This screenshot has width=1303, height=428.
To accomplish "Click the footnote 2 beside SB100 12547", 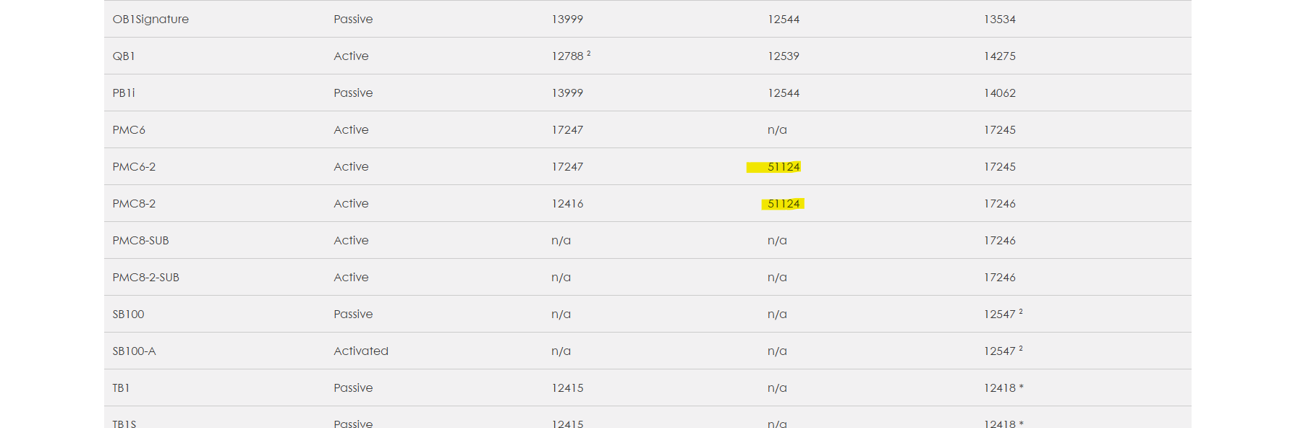I will [x=1021, y=312].
